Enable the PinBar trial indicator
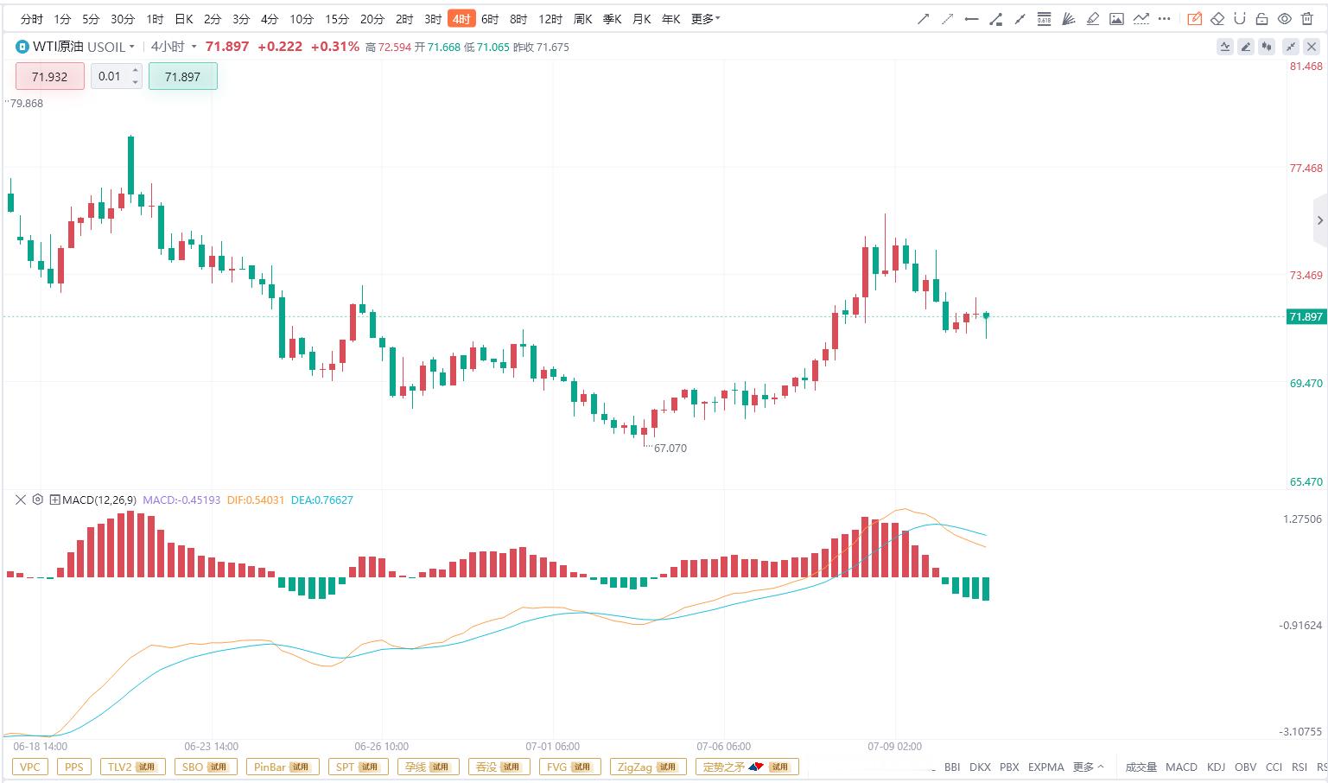 pos(283,767)
